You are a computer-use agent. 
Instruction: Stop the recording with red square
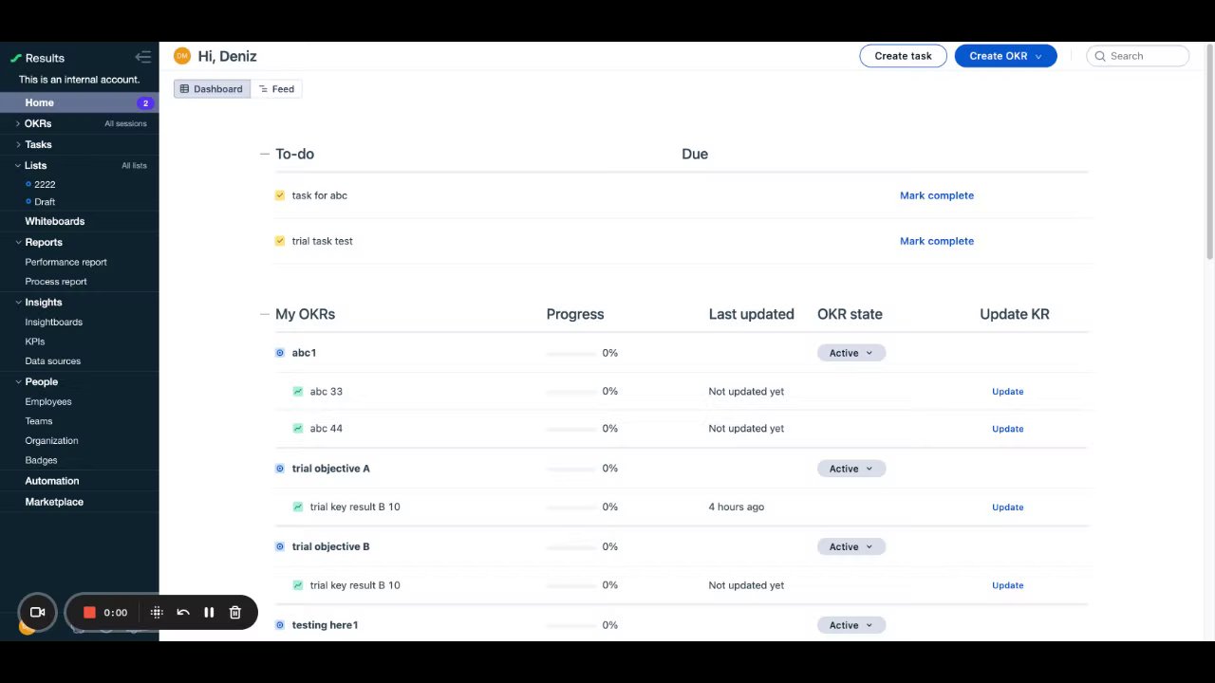[x=89, y=612]
